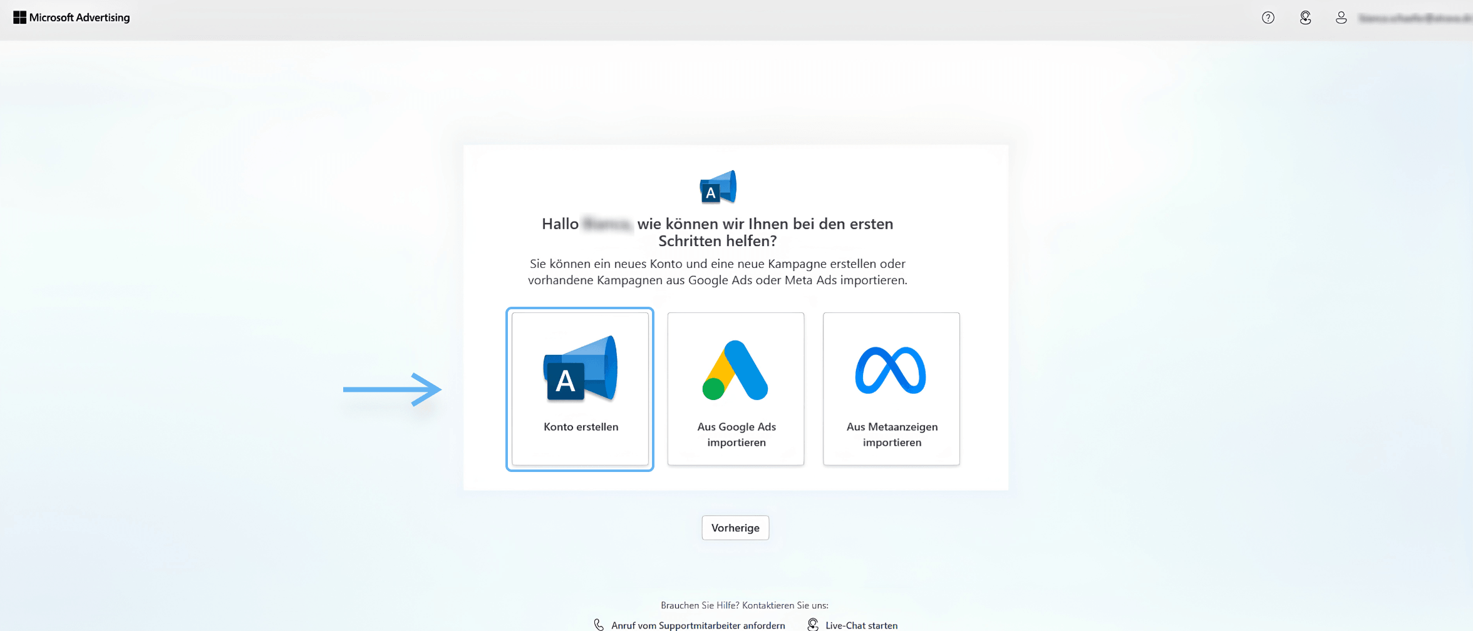Go back with the Vorherige button
Viewport: 1473px width, 631px height.
click(x=735, y=528)
